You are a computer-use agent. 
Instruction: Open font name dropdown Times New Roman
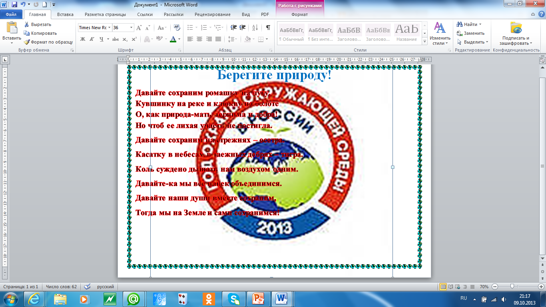[x=109, y=28]
